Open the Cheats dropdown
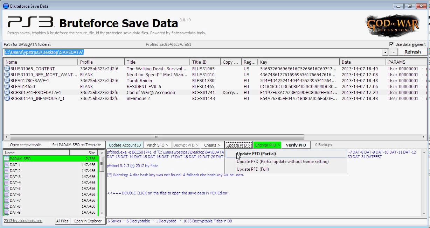 (212, 145)
